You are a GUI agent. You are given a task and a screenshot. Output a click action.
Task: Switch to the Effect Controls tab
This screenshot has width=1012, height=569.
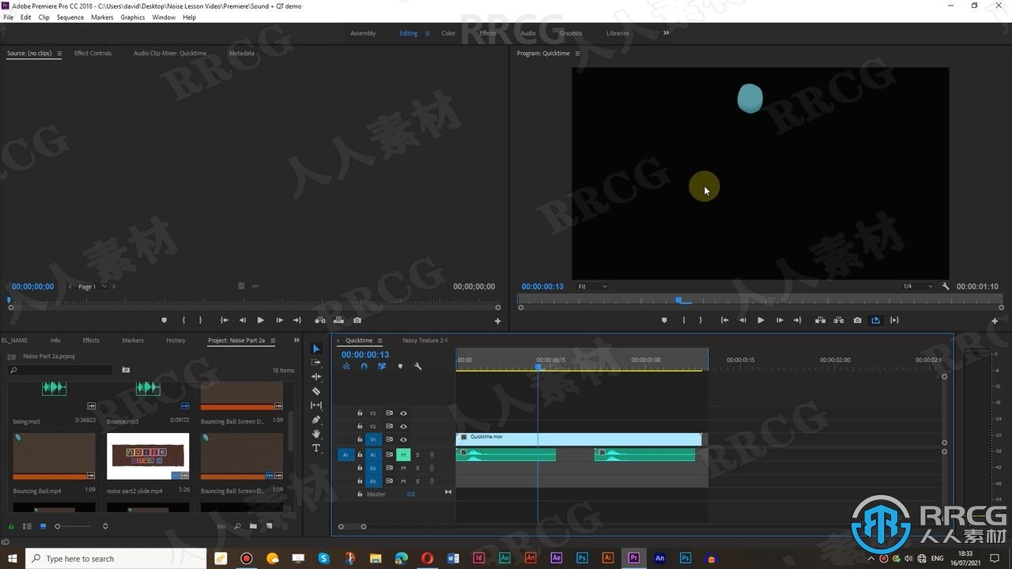point(93,54)
